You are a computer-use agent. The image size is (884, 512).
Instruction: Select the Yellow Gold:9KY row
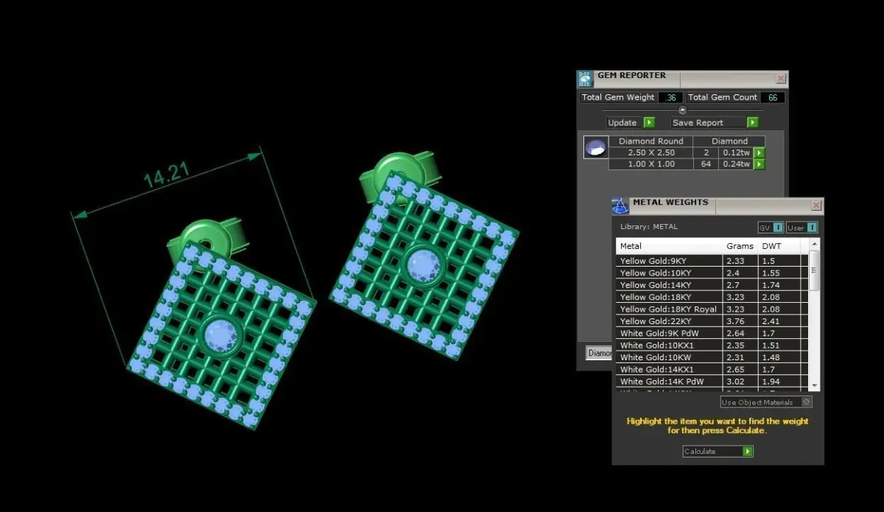coord(712,261)
